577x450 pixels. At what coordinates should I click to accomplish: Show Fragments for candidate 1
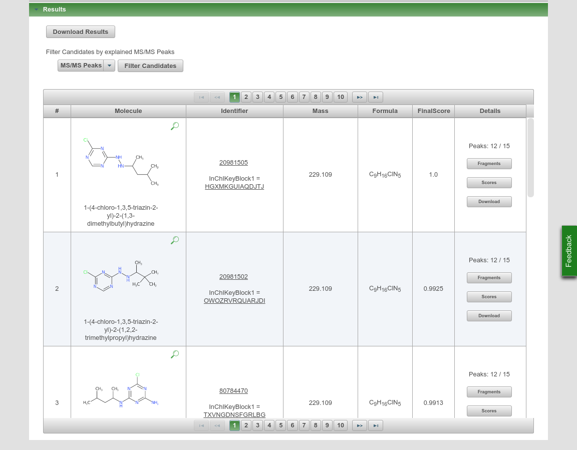pyautogui.click(x=489, y=164)
